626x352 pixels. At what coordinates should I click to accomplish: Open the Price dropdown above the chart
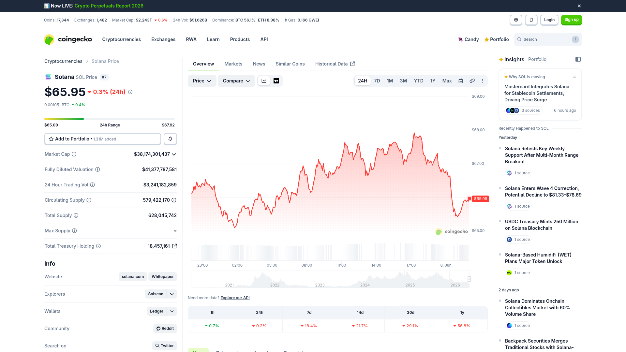coord(202,81)
